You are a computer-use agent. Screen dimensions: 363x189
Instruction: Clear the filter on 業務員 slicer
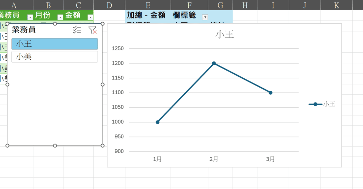pyautogui.click(x=92, y=30)
